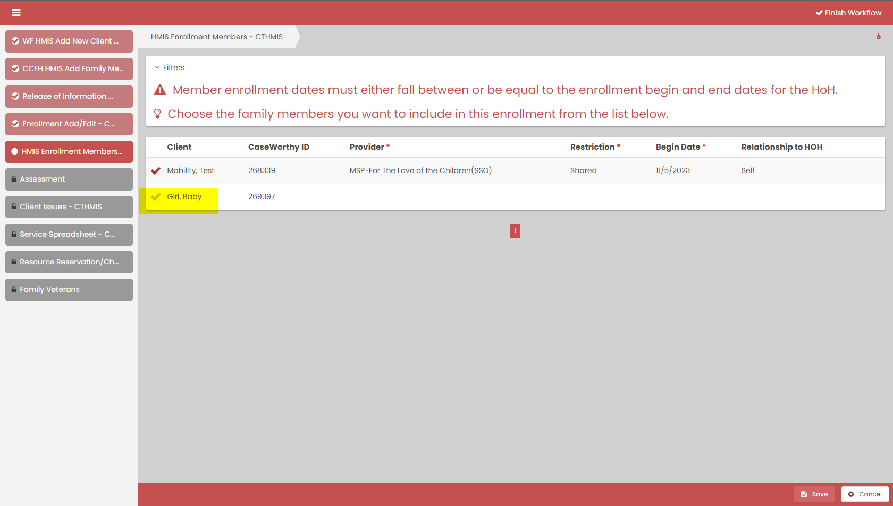Screen dimensions: 893x506
Task: Sort by Begin Date column header
Action: point(678,147)
